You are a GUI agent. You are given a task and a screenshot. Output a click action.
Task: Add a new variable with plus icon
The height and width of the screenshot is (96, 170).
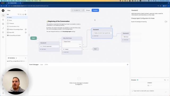(25, 58)
